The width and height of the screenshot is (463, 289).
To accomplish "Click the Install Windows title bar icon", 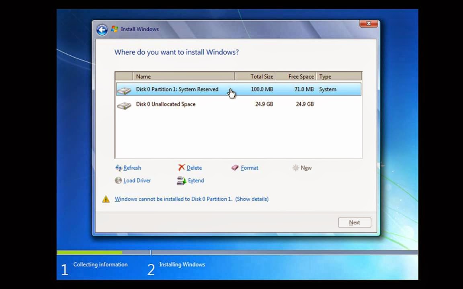I will (x=114, y=29).
